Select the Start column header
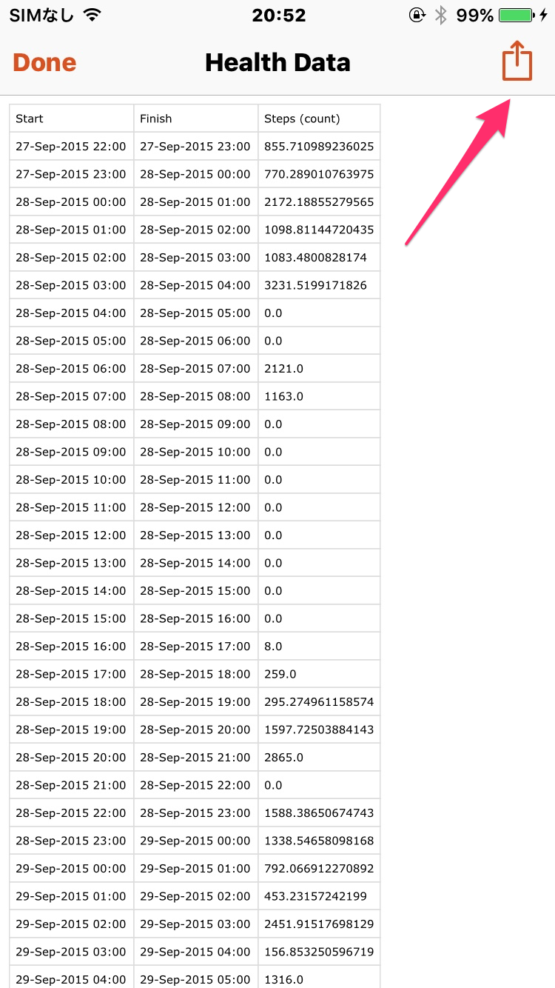Image resolution: width=555 pixels, height=988 pixels. click(72, 119)
